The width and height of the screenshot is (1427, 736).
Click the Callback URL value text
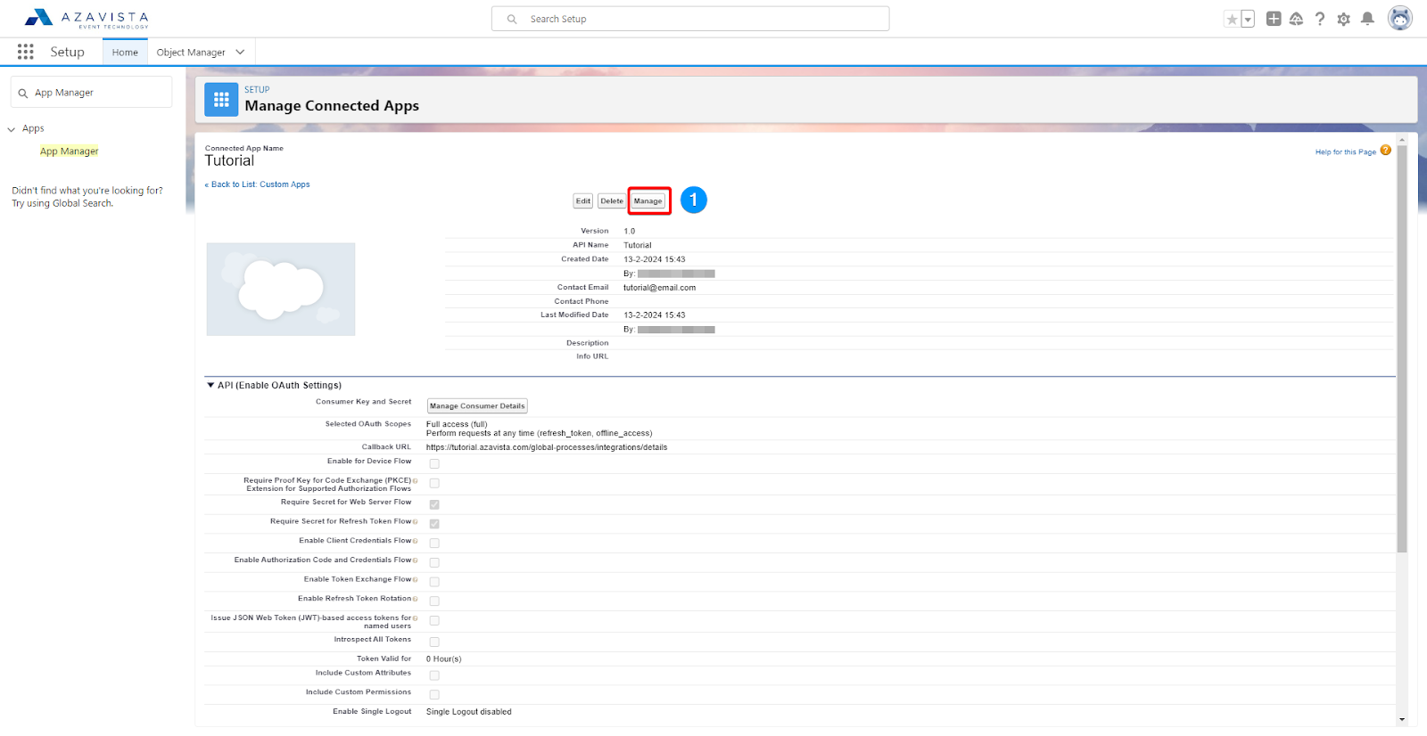click(x=547, y=447)
